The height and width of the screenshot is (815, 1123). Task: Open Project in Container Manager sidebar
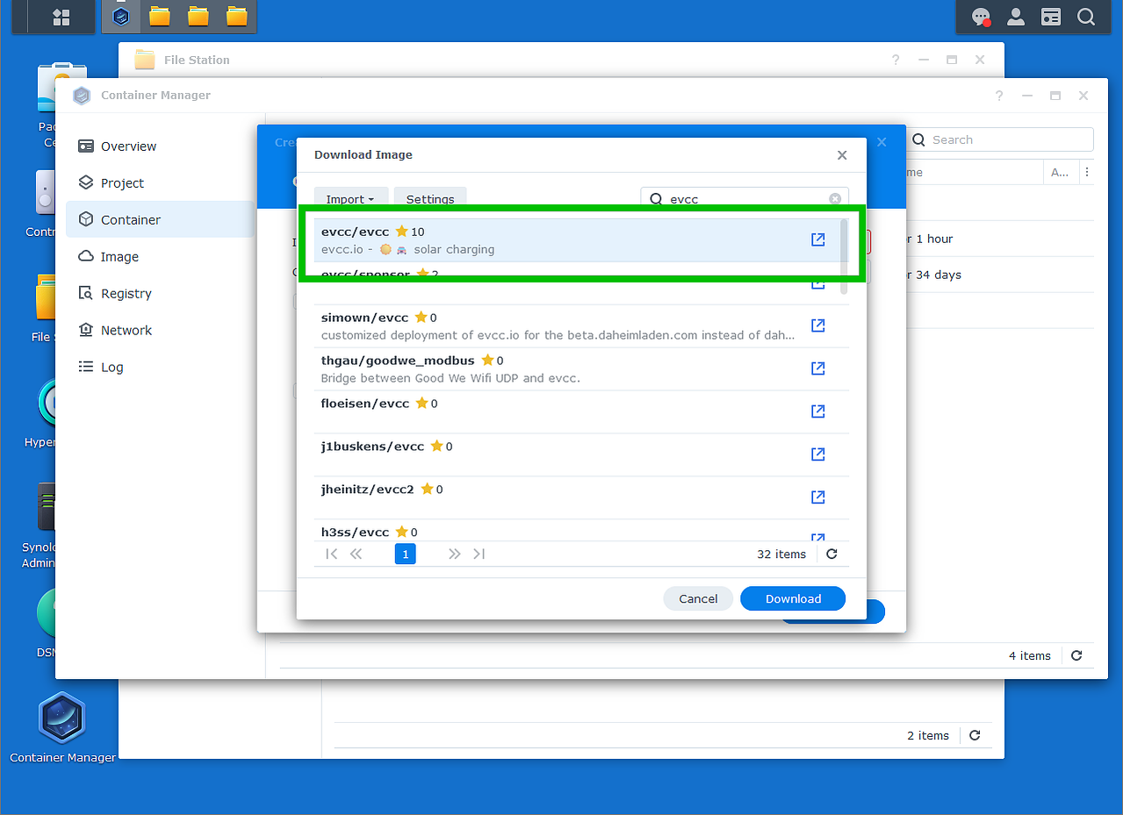coord(161,183)
